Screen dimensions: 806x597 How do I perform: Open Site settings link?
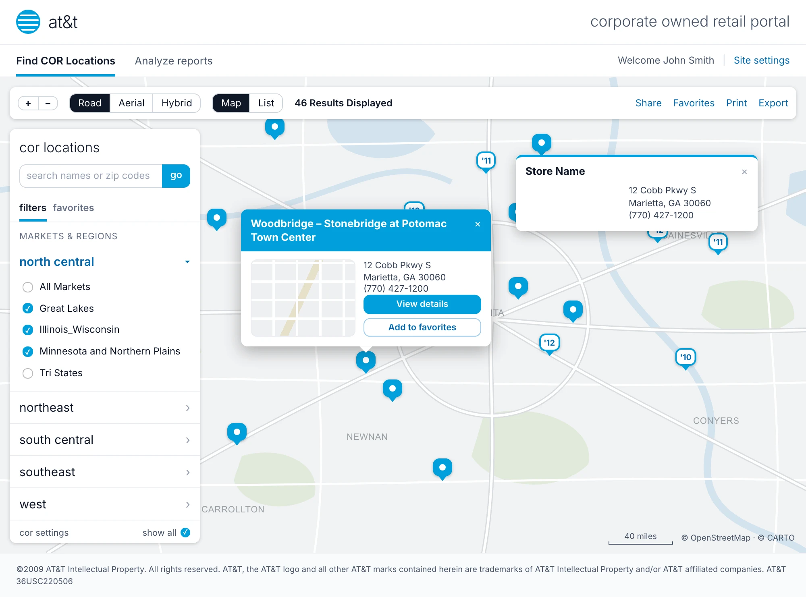761,60
